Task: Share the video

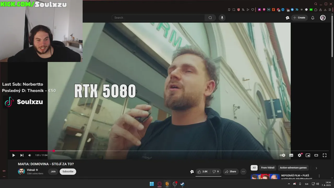Action: coord(230,172)
